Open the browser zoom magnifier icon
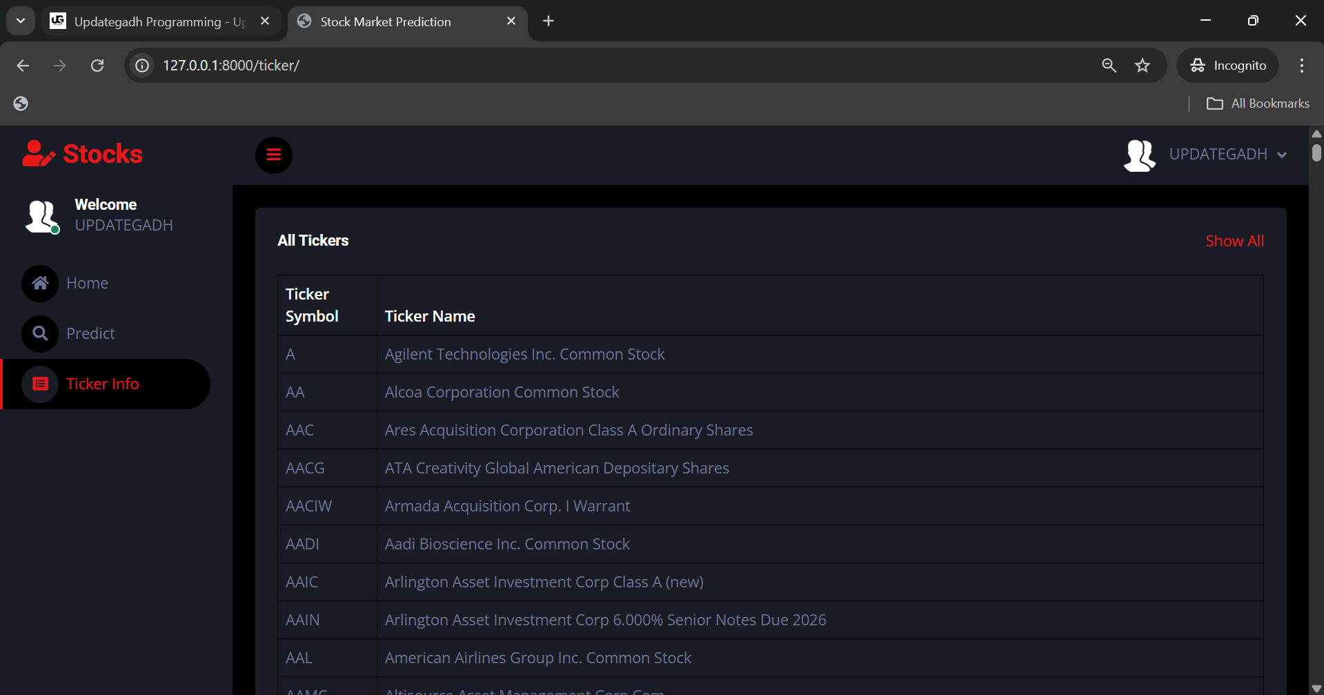Viewport: 1324px width, 695px height. tap(1109, 66)
